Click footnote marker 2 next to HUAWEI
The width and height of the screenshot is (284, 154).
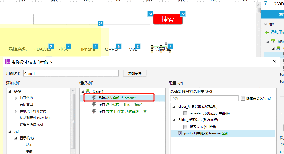tap(51, 47)
